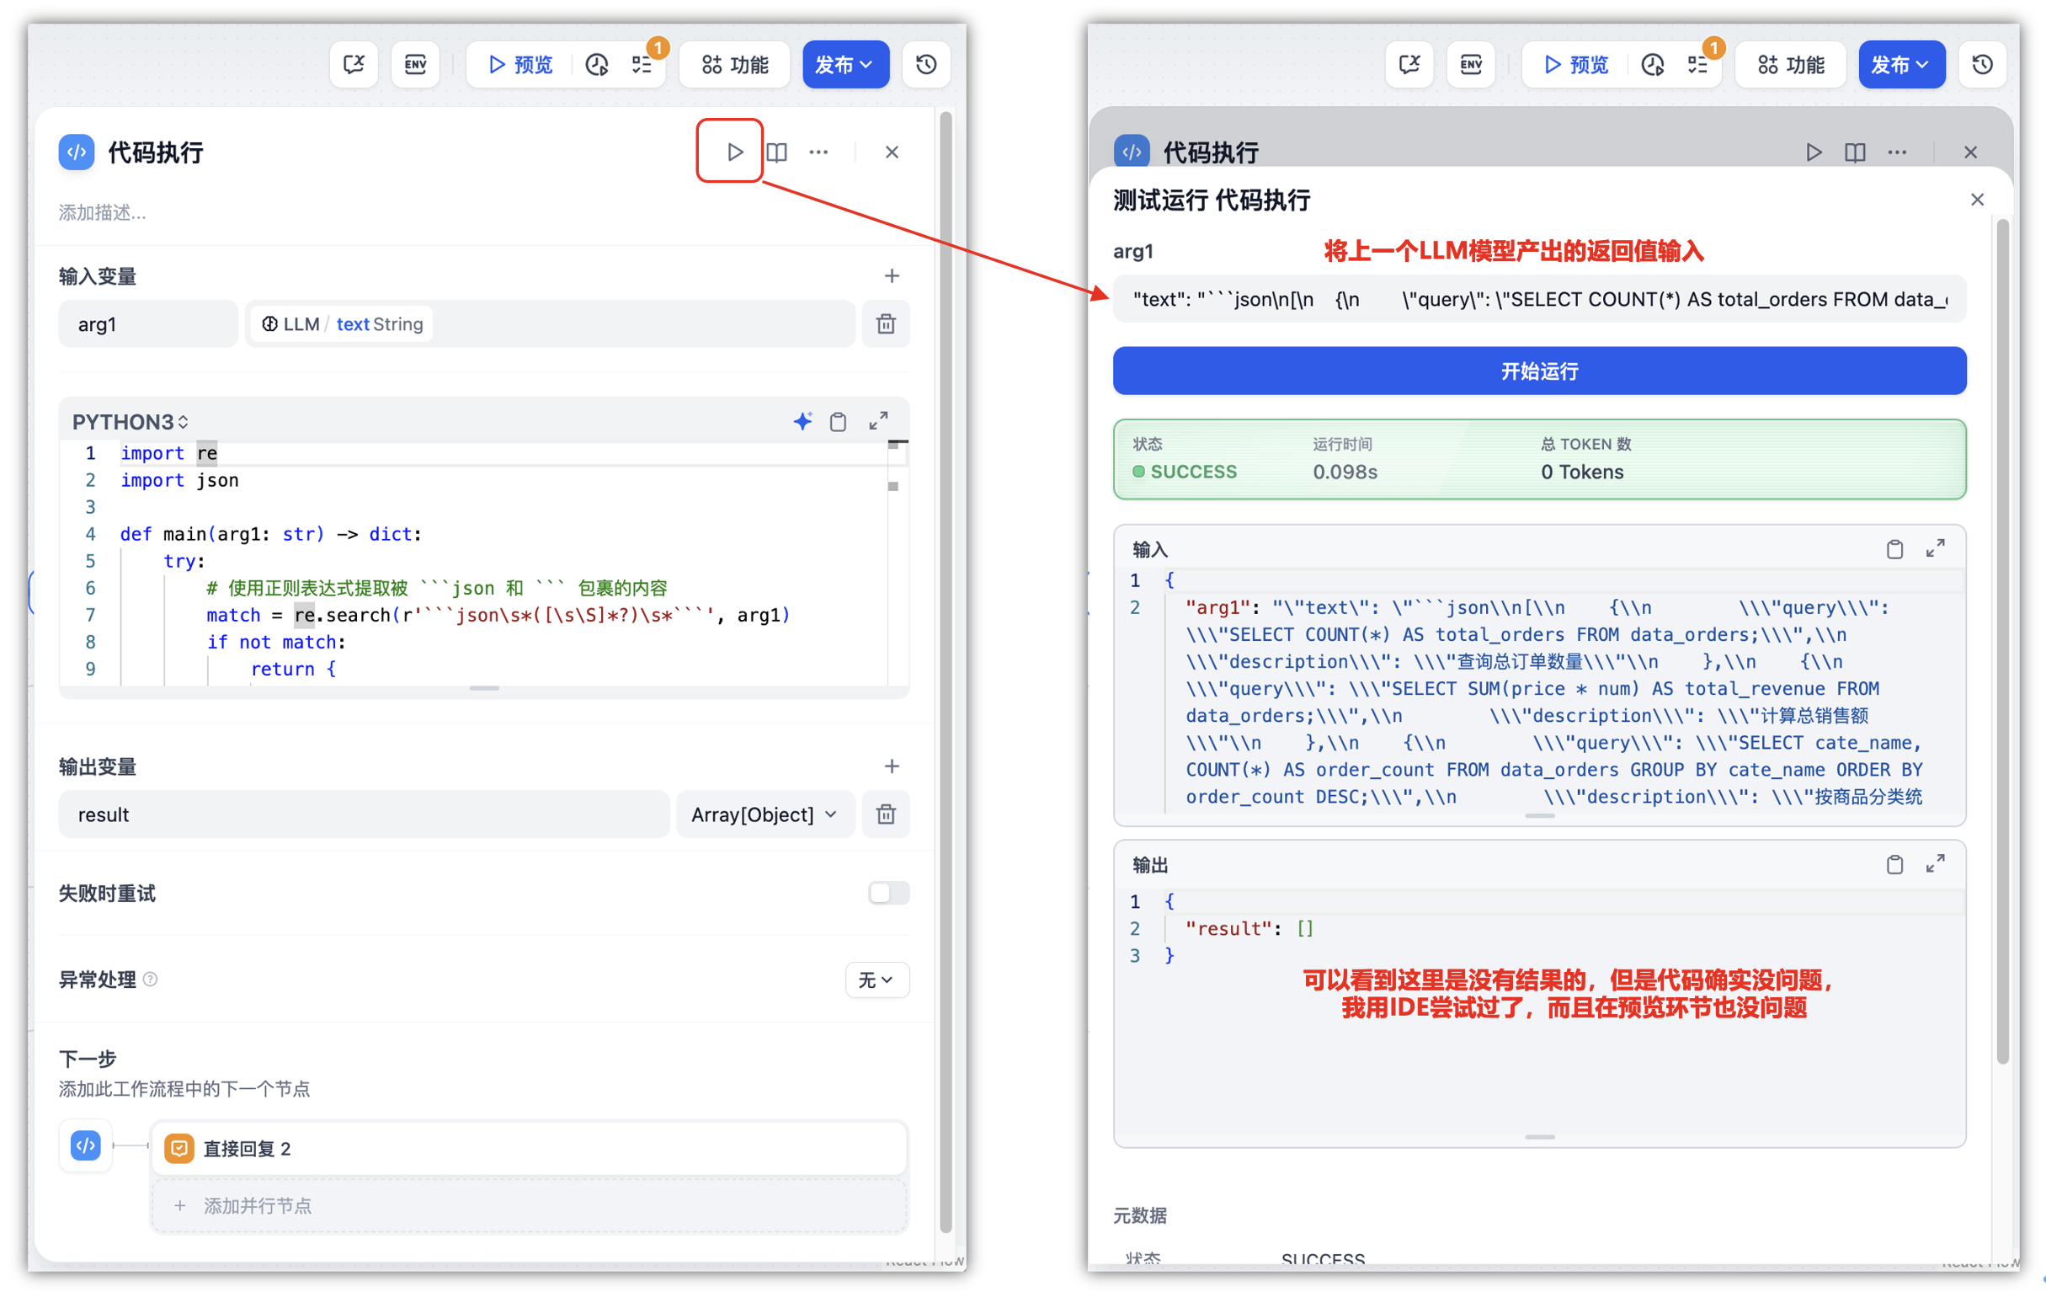Click 添加并行节点

[x=258, y=1205]
